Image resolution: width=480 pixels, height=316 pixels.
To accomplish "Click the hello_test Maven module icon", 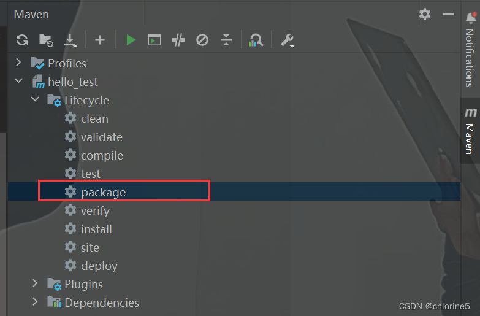I will [39, 82].
